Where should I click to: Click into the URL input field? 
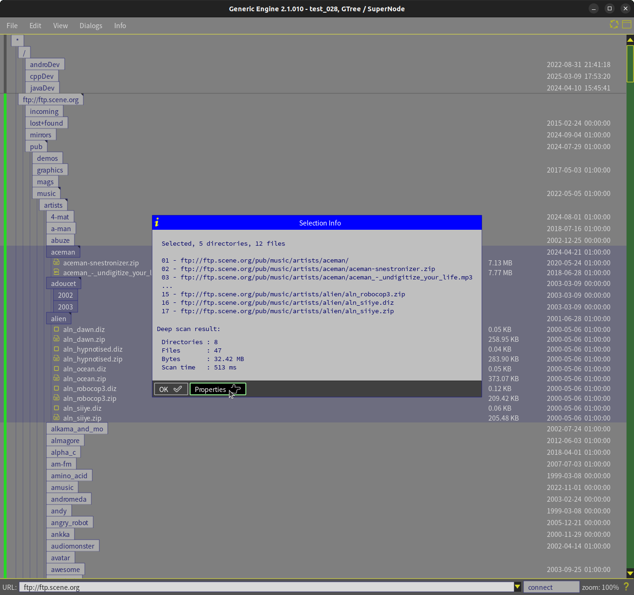[x=266, y=587]
